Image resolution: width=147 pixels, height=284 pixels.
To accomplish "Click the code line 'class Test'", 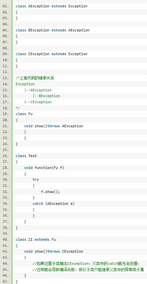I will 26,156.
